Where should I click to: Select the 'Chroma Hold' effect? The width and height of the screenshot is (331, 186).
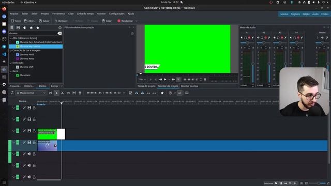pyautogui.click(x=25, y=55)
